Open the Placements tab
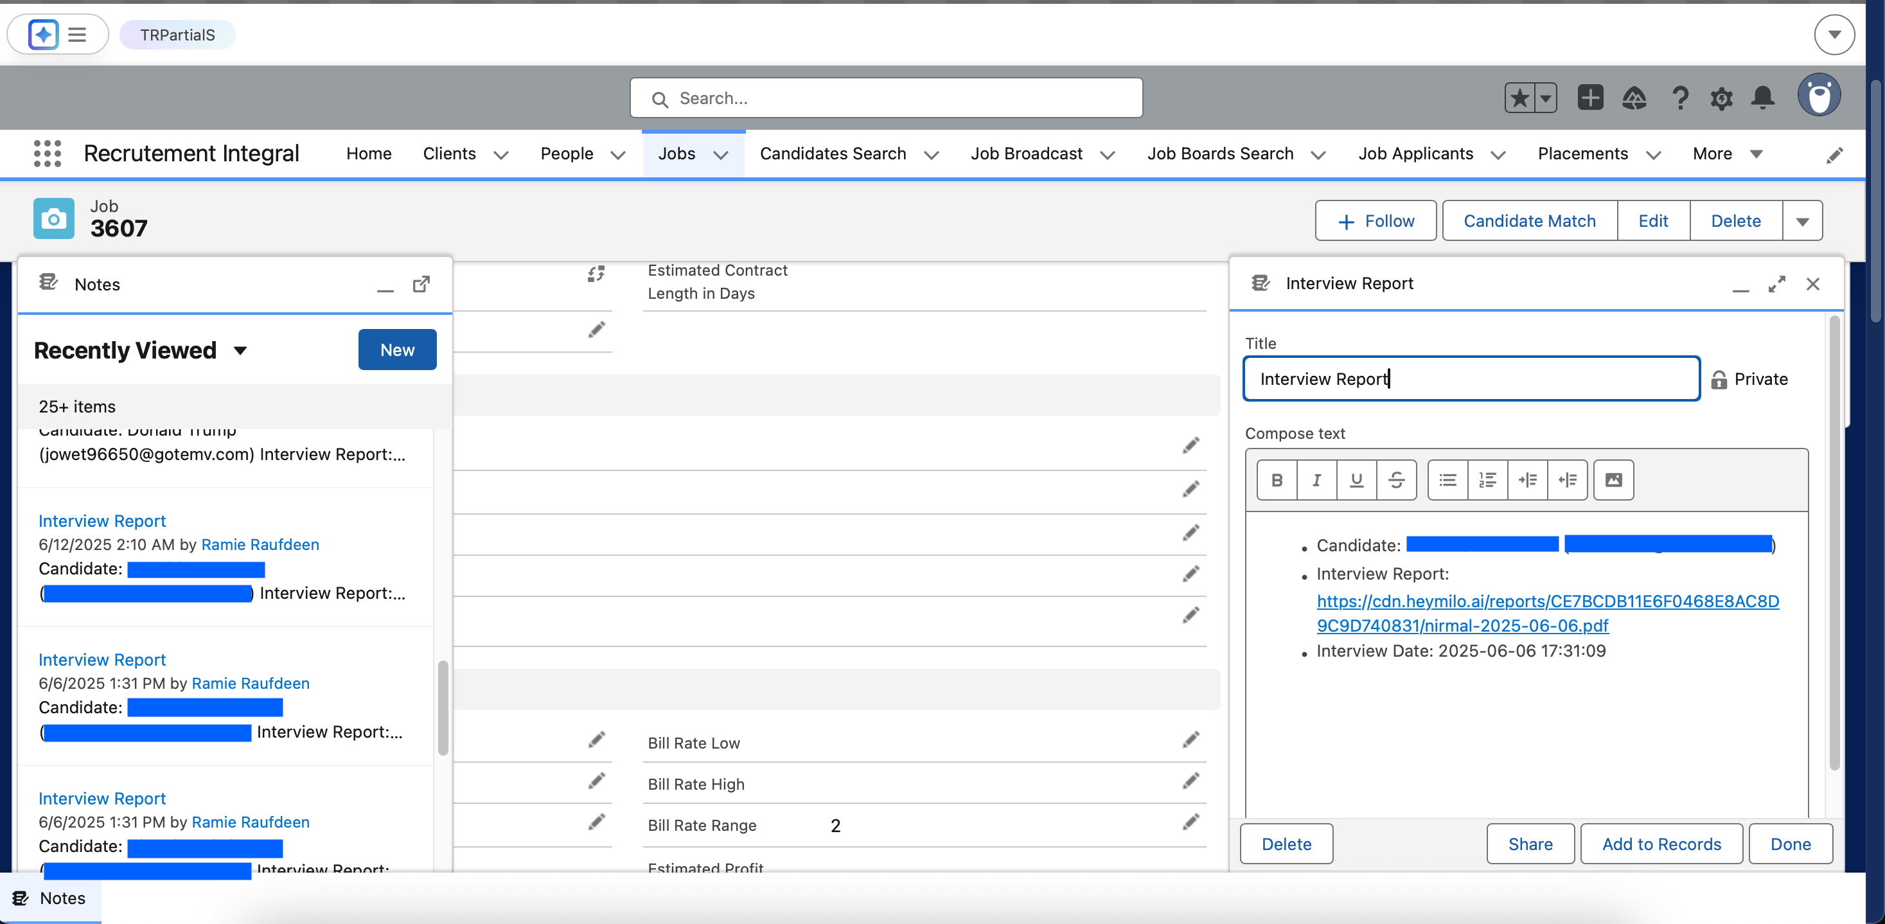Screen dimensions: 1885x924 click(x=1583, y=154)
